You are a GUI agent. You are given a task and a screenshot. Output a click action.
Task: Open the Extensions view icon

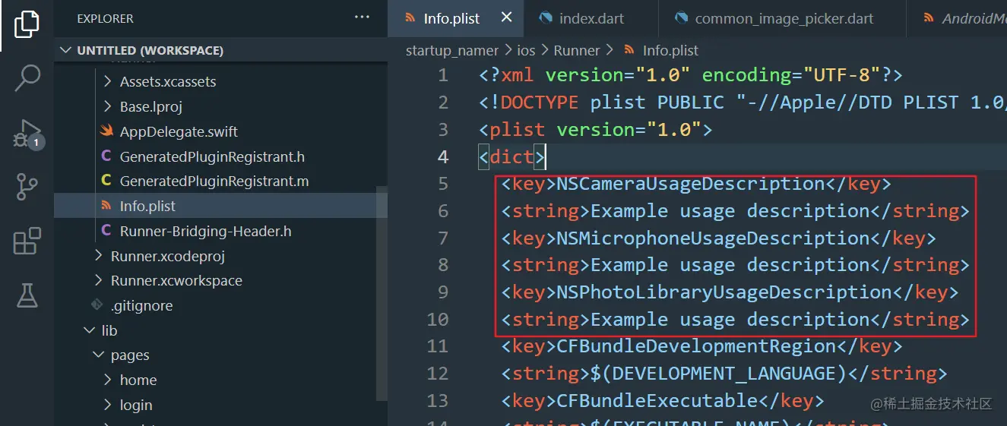[27, 241]
